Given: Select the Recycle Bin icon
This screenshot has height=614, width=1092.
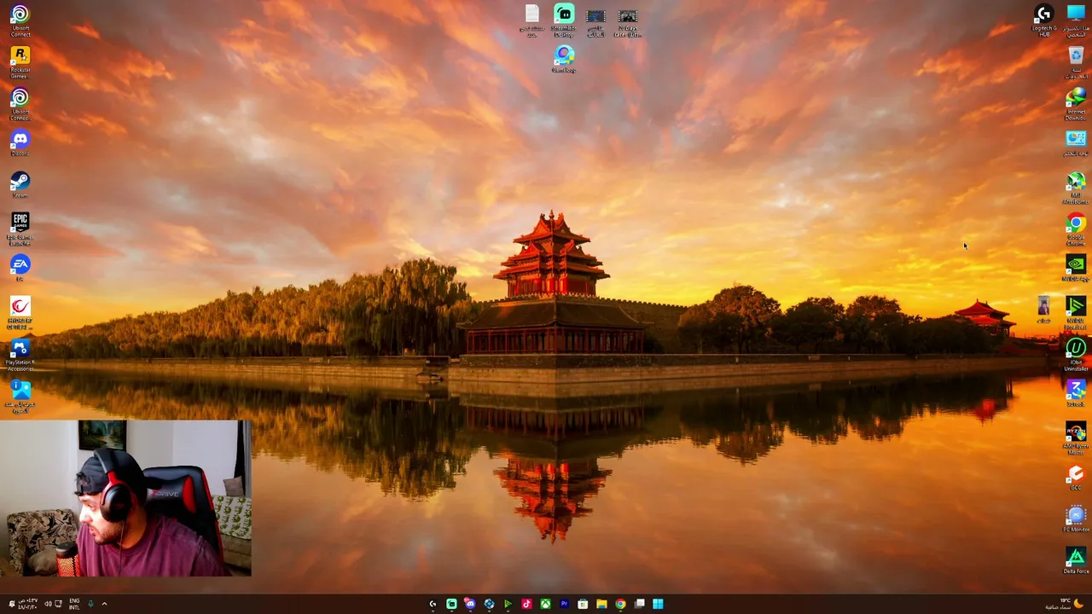Looking at the screenshot, I should coord(1076,62).
